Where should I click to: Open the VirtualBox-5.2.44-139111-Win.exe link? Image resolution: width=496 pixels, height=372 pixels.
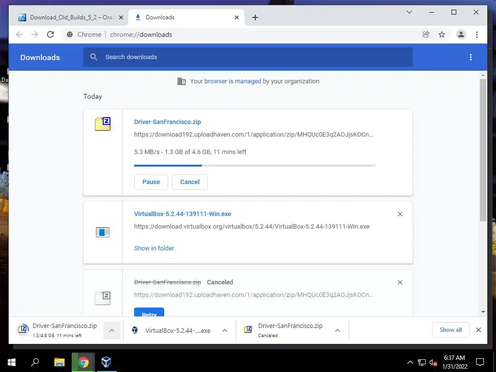click(x=183, y=214)
